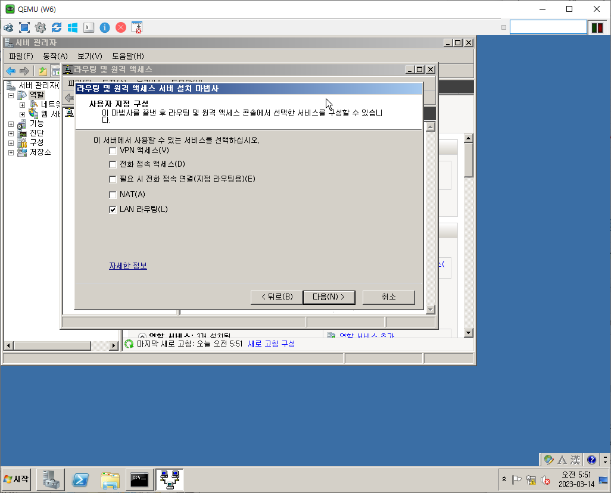Screen dimensions: 611x493
Task: Click the blue refresh arrows icon in QEMU toolbar
Action: coord(57,27)
